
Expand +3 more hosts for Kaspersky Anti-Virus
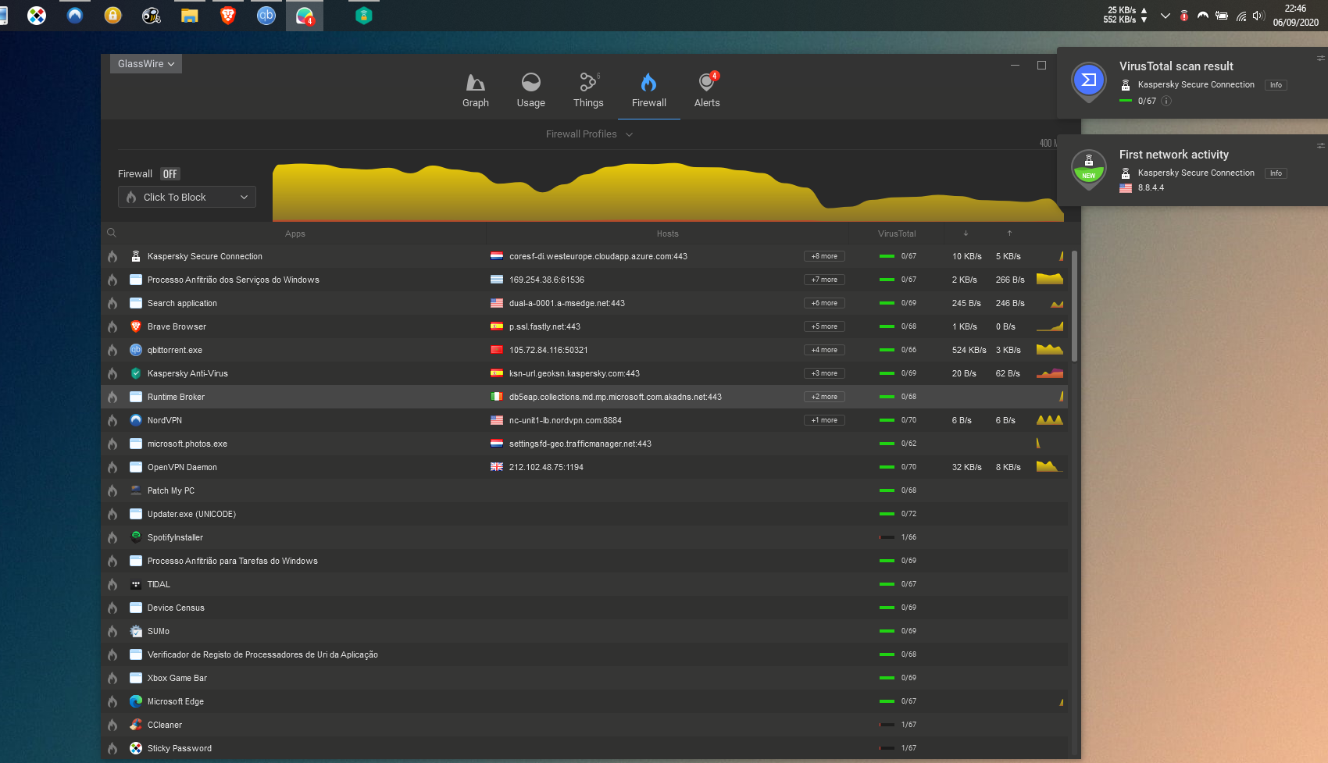[x=824, y=373]
